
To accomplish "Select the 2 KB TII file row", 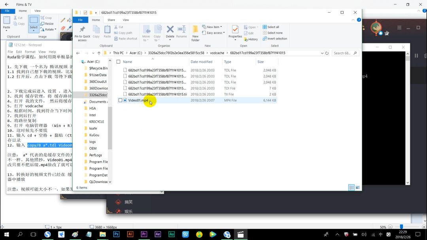I will point(197,94).
